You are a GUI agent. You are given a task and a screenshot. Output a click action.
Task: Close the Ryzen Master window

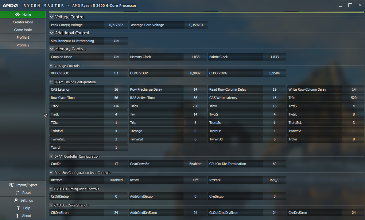pos(360,5)
